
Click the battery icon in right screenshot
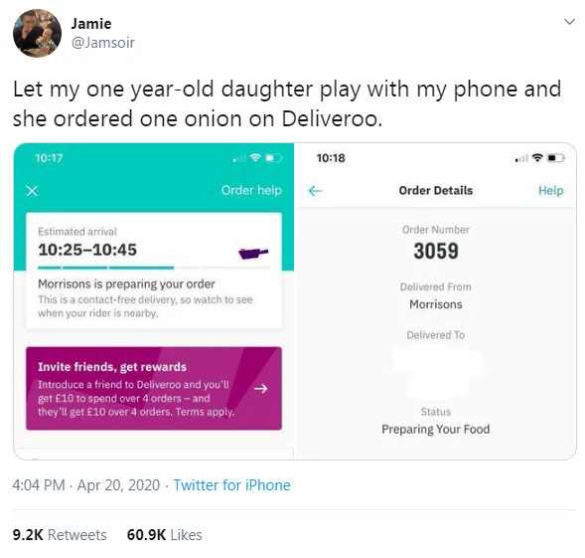tap(556, 158)
